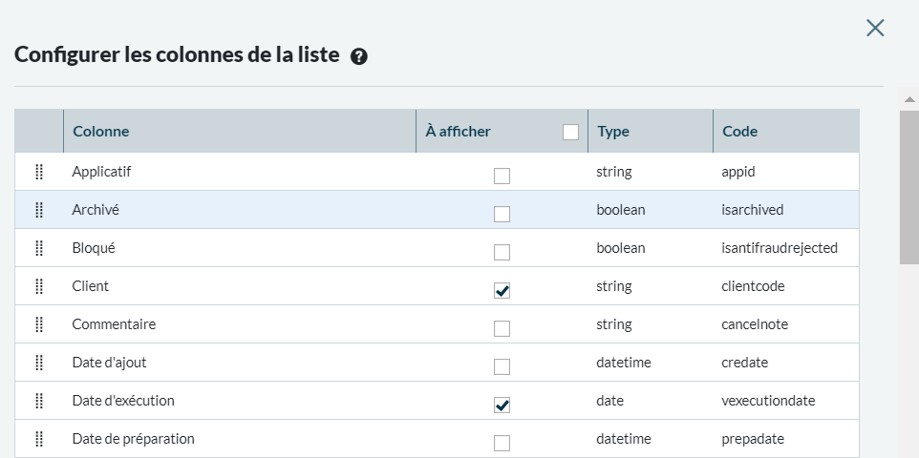Click drag handle for Date d'exécution row
Image resolution: width=919 pixels, height=458 pixels.
pos(39,401)
